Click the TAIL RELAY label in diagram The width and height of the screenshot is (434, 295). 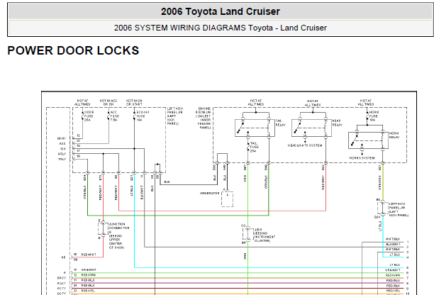coord(281,123)
